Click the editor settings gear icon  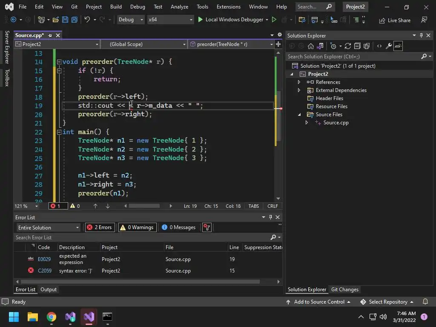click(x=280, y=35)
